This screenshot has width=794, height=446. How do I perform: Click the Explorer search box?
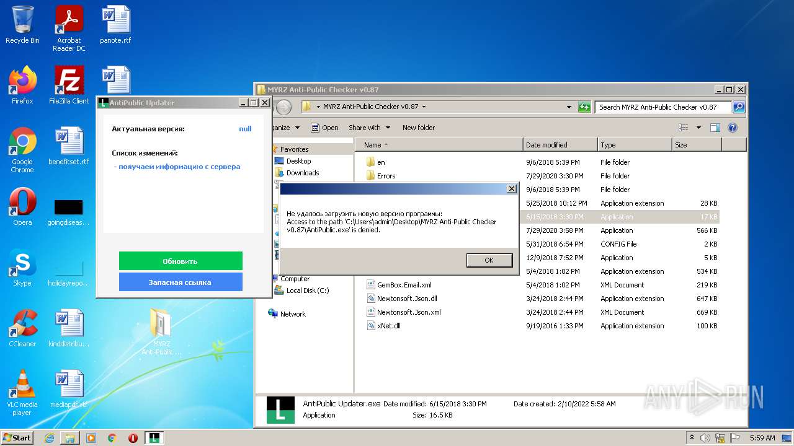663,107
